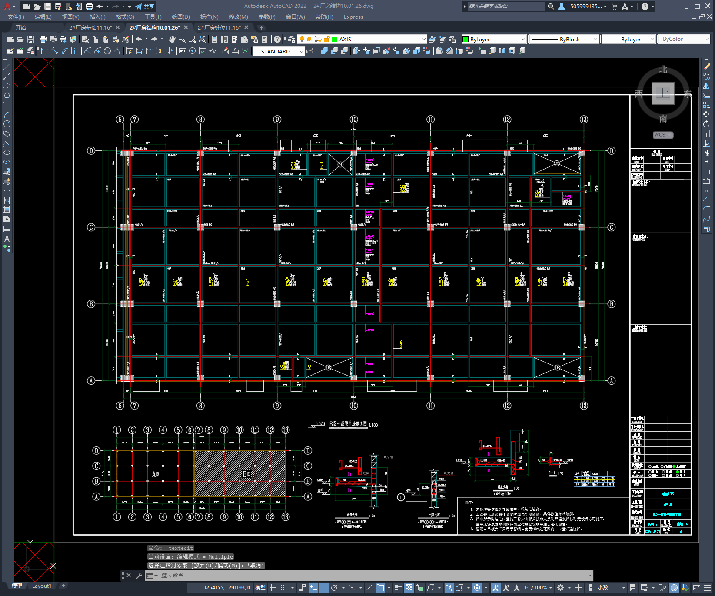Open the 文件(F) menu

coord(16,17)
